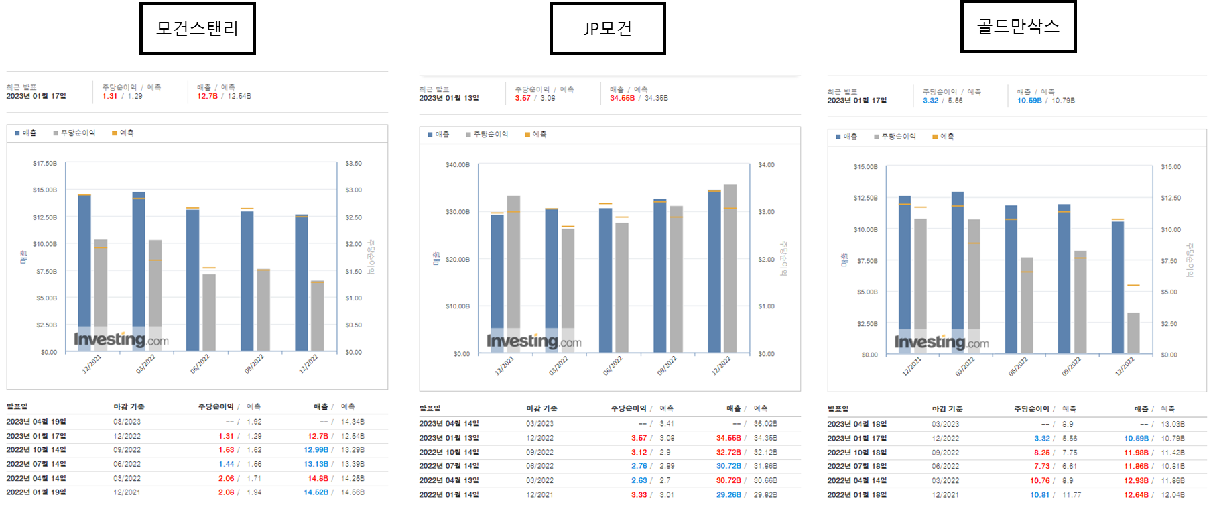The height and width of the screenshot is (507, 1211).
Task: Click EPS value 10.76 in 골드만삭스 table
Action: [x=1040, y=480]
